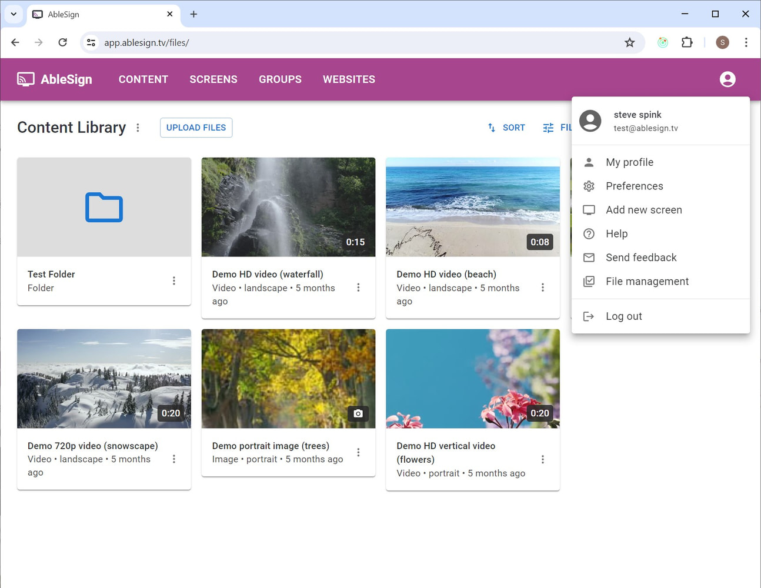Click the Log out icon
761x588 pixels.
589,316
